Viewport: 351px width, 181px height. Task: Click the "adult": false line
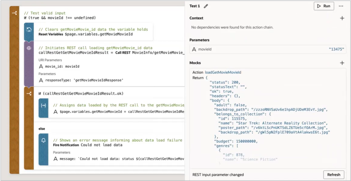click(x=230, y=105)
